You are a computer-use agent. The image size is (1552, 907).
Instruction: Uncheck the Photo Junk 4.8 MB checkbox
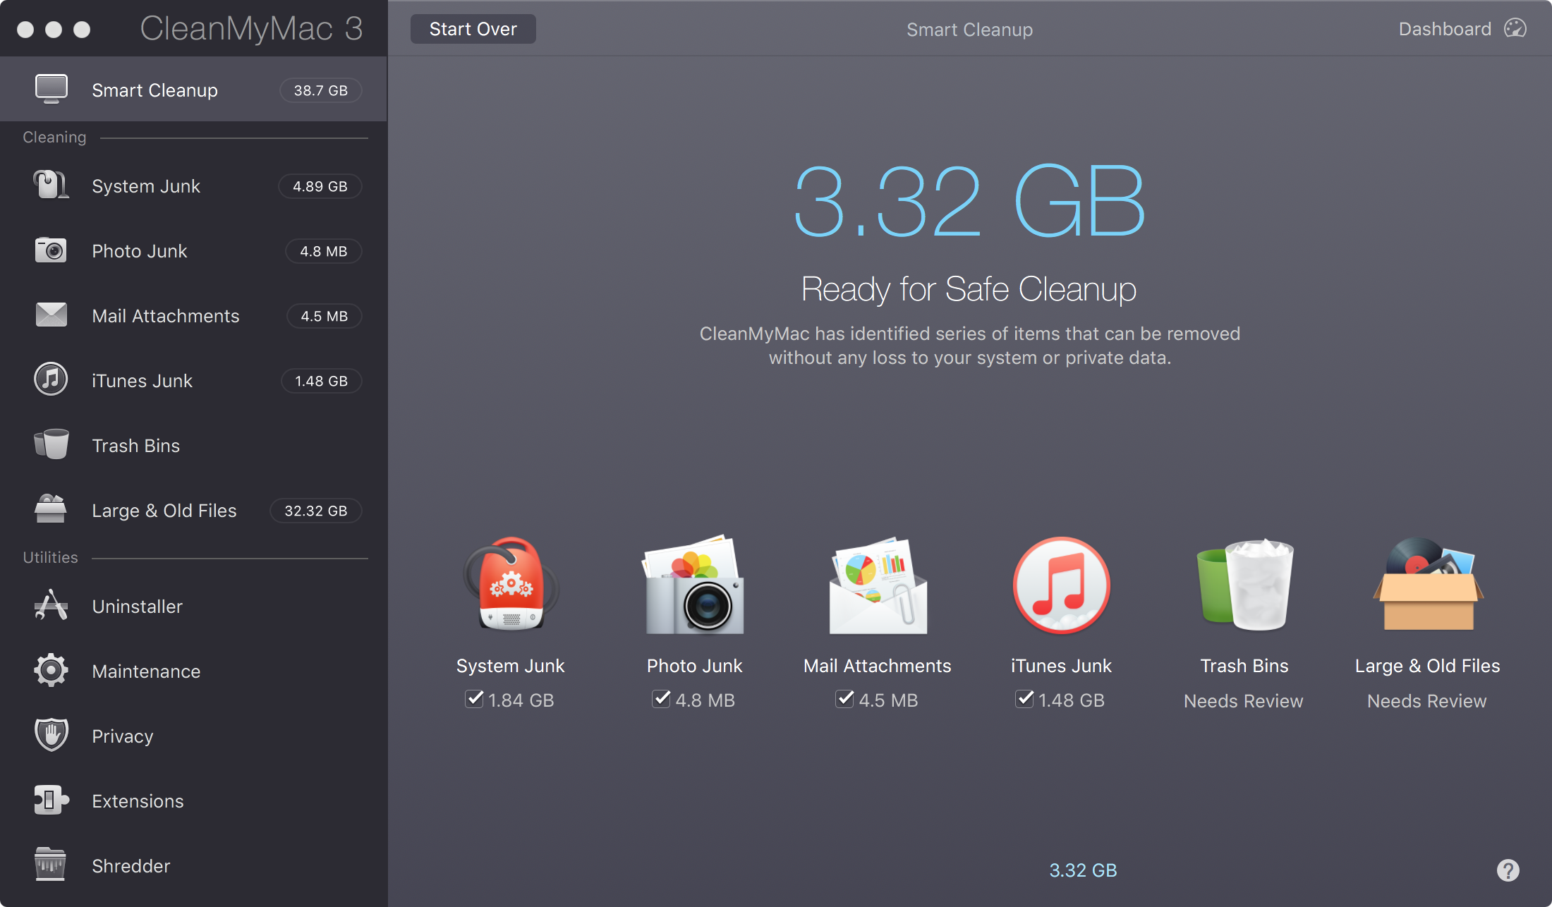click(x=662, y=699)
